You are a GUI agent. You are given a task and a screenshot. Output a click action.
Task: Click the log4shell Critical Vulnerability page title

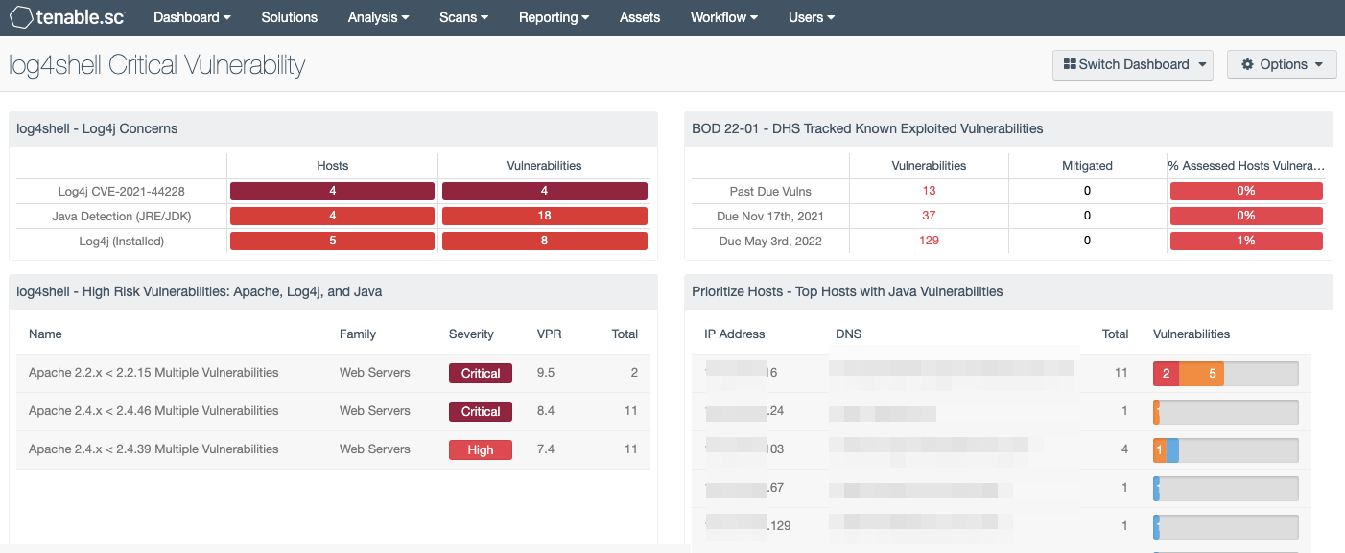pyautogui.click(x=157, y=65)
